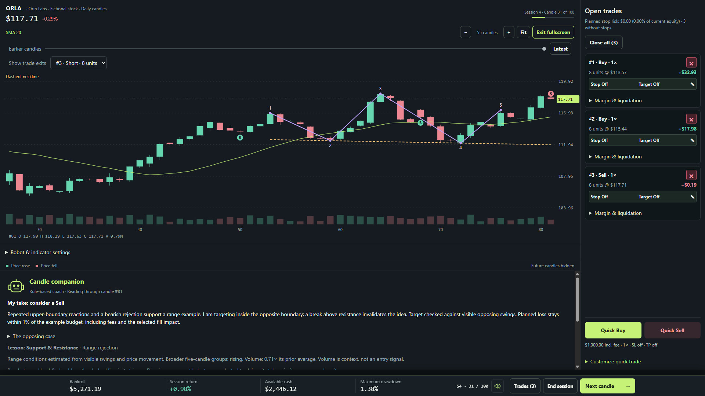Click the B buy marker near candle 68
The height and width of the screenshot is (396, 705).
(420, 123)
